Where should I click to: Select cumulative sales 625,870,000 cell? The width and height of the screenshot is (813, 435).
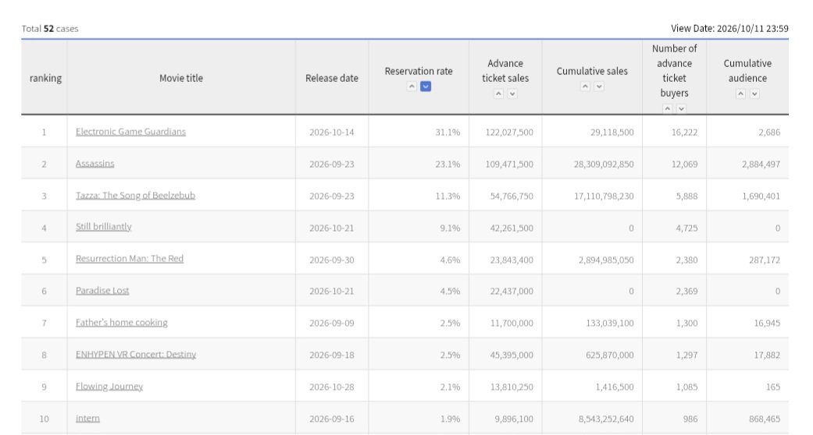click(x=592, y=355)
